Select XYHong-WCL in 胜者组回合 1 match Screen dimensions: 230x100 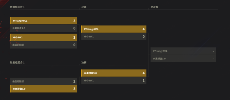[44, 21]
